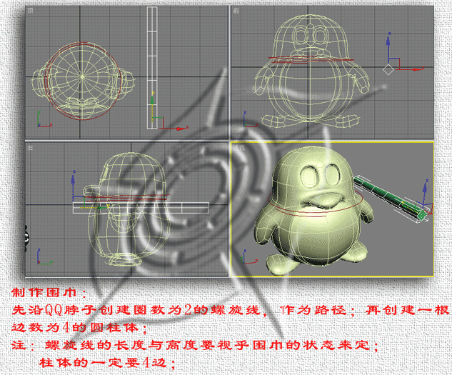Select the penguin wireframe in Top viewport
Viewport: 452px width, 375px height.
(x=83, y=81)
